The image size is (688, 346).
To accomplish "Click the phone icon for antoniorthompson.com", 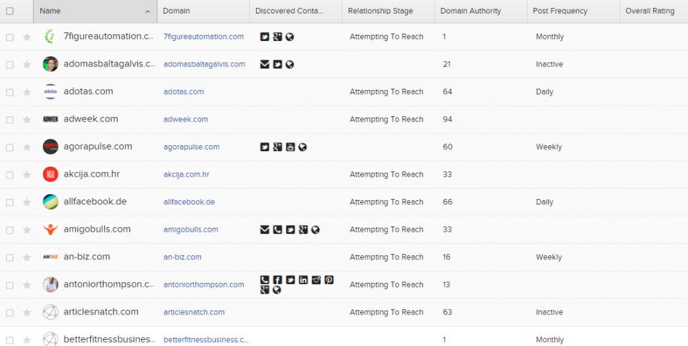I will coord(264,279).
